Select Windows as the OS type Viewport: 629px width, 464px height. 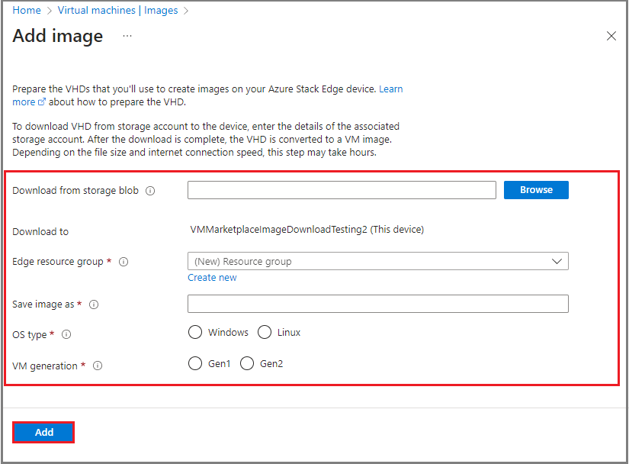(195, 332)
